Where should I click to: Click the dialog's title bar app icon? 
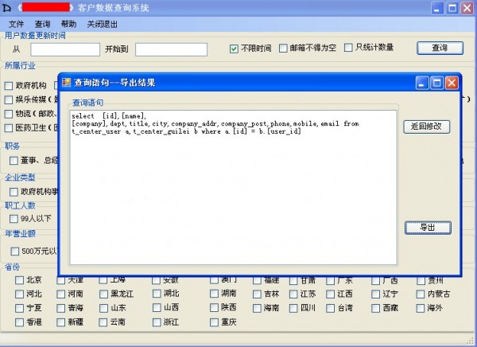(66, 82)
